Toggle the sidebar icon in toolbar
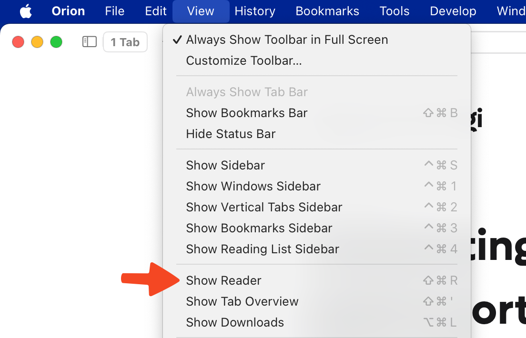 (x=90, y=42)
